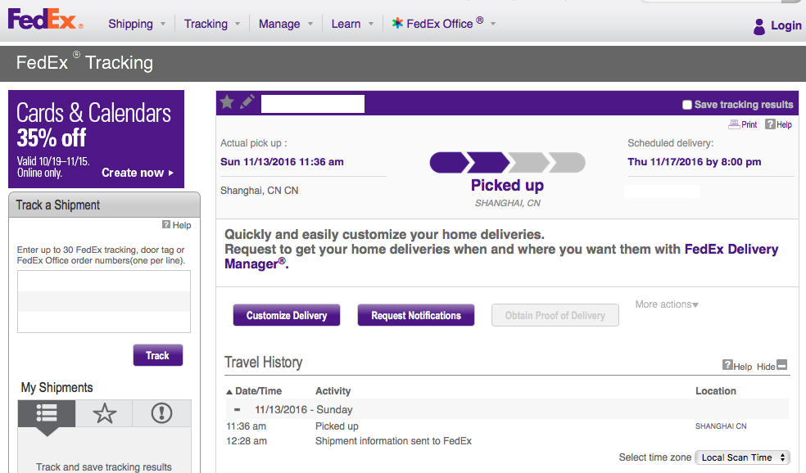Click 'Shipment information sent to FedEx' entry

pos(393,441)
